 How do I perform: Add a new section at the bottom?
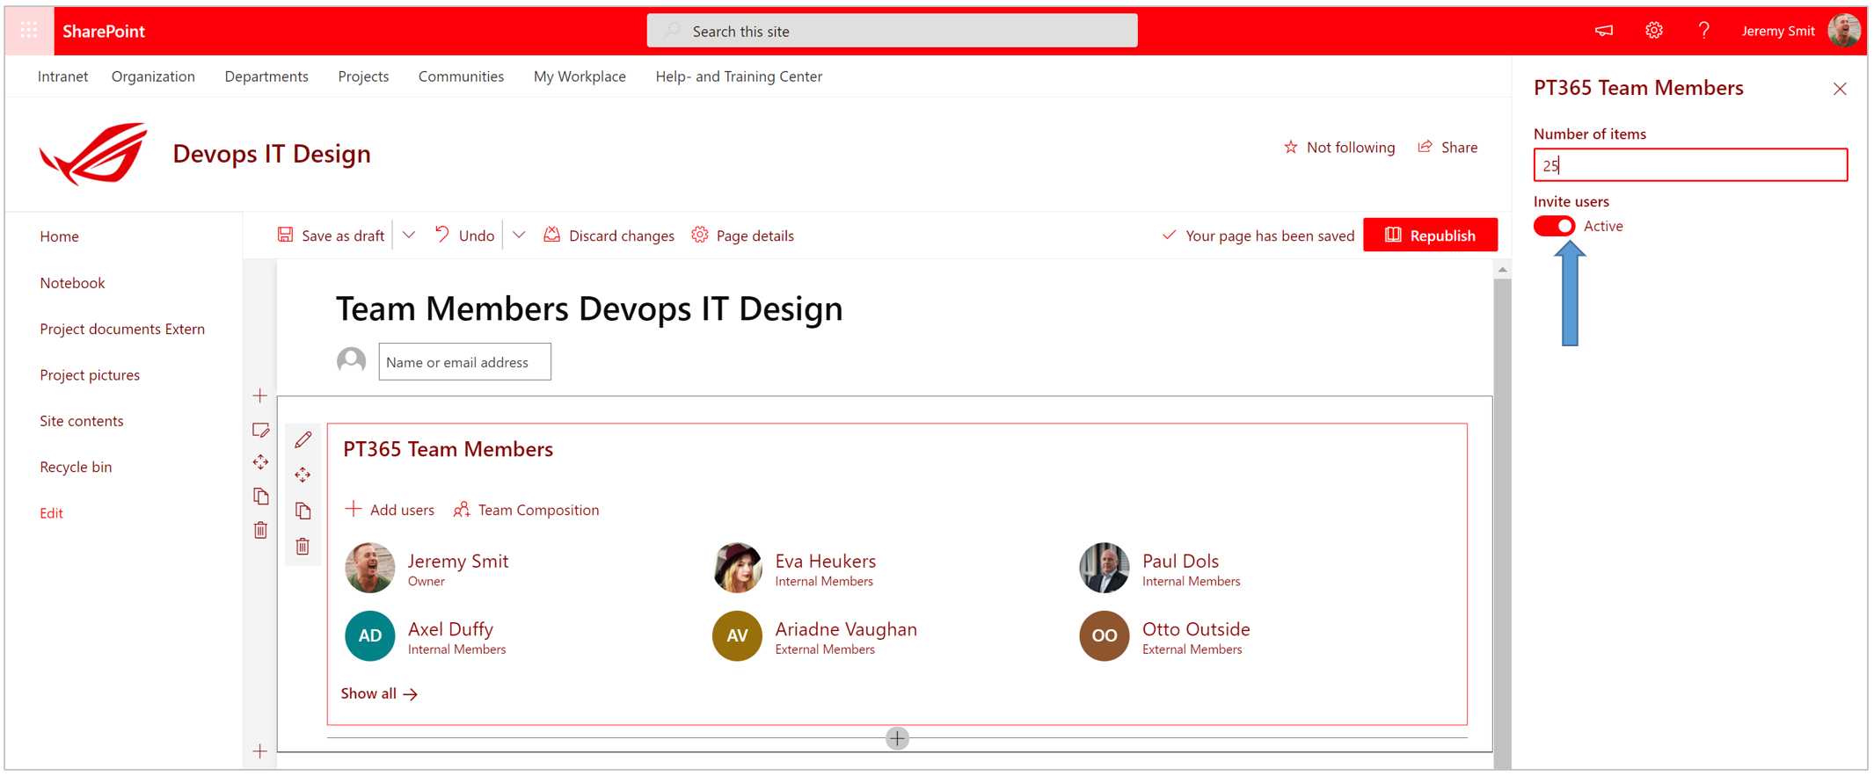pos(260,751)
